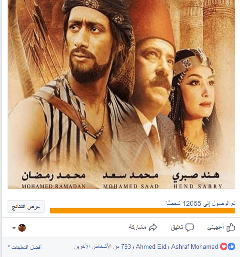Click the تعليق comment label
Screen dimensions: 240x257
(176, 227)
